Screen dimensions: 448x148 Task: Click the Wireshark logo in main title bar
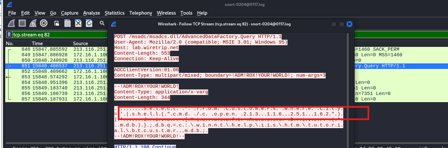[9, 4]
